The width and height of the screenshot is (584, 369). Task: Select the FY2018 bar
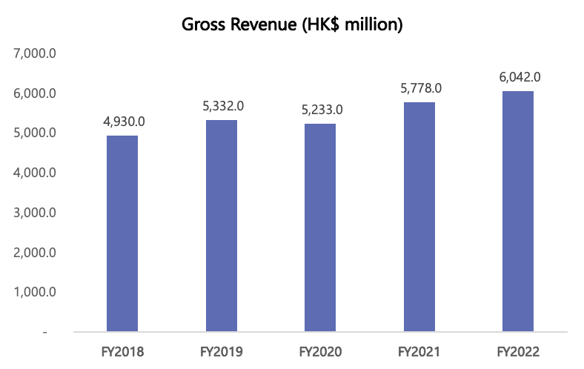click(122, 233)
